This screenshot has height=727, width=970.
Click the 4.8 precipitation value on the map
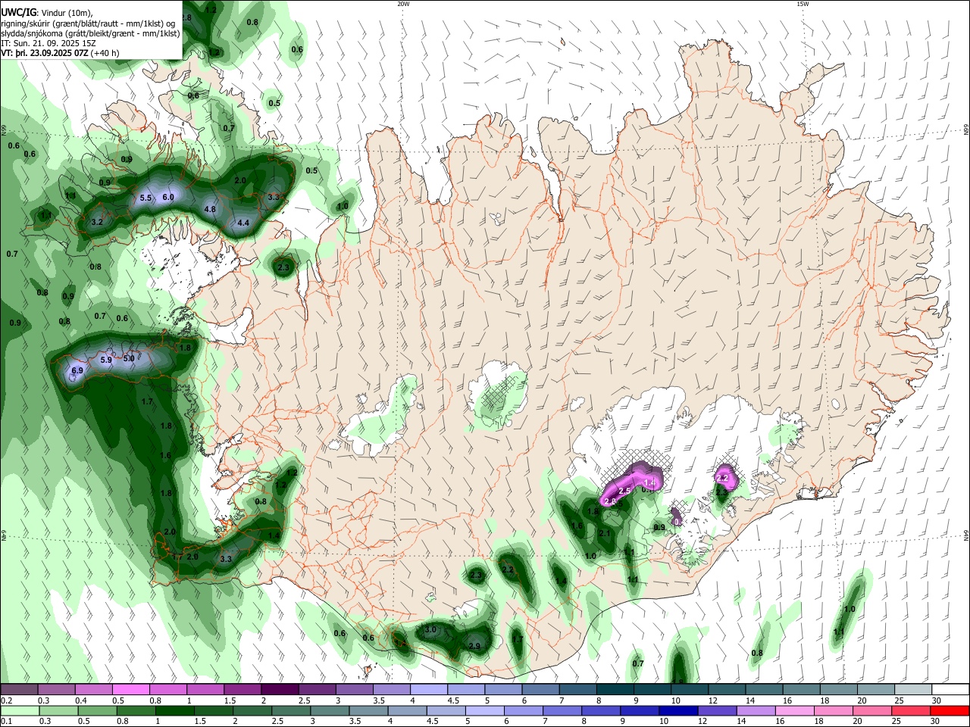tap(211, 209)
